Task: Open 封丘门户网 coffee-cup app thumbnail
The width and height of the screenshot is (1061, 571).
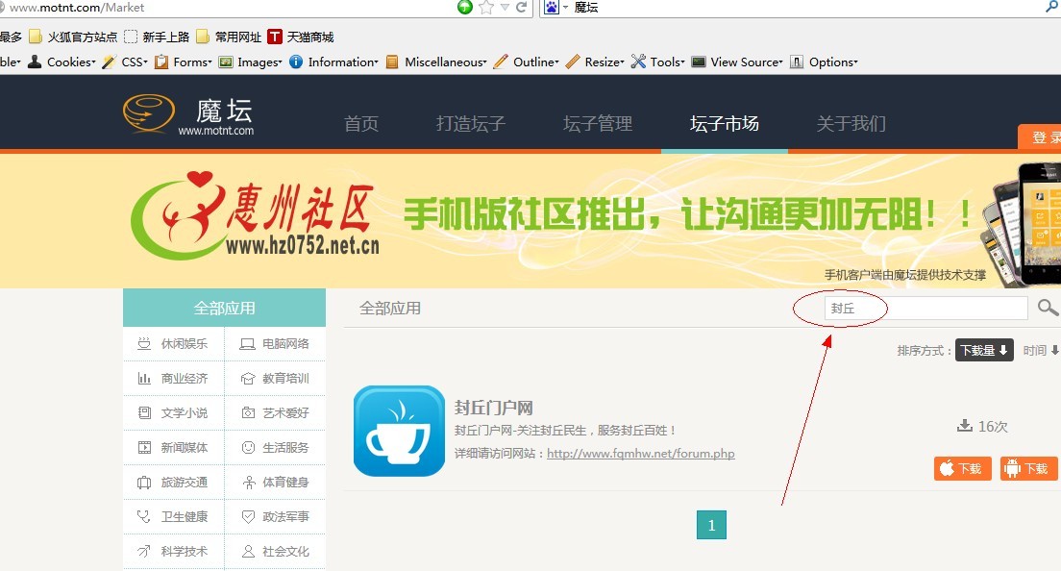Action: (x=399, y=431)
